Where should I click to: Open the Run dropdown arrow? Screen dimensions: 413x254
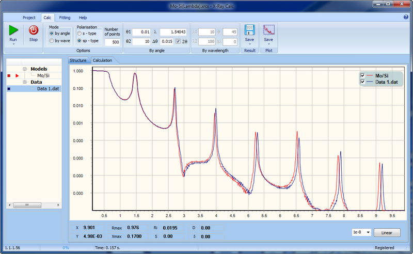tap(13, 44)
